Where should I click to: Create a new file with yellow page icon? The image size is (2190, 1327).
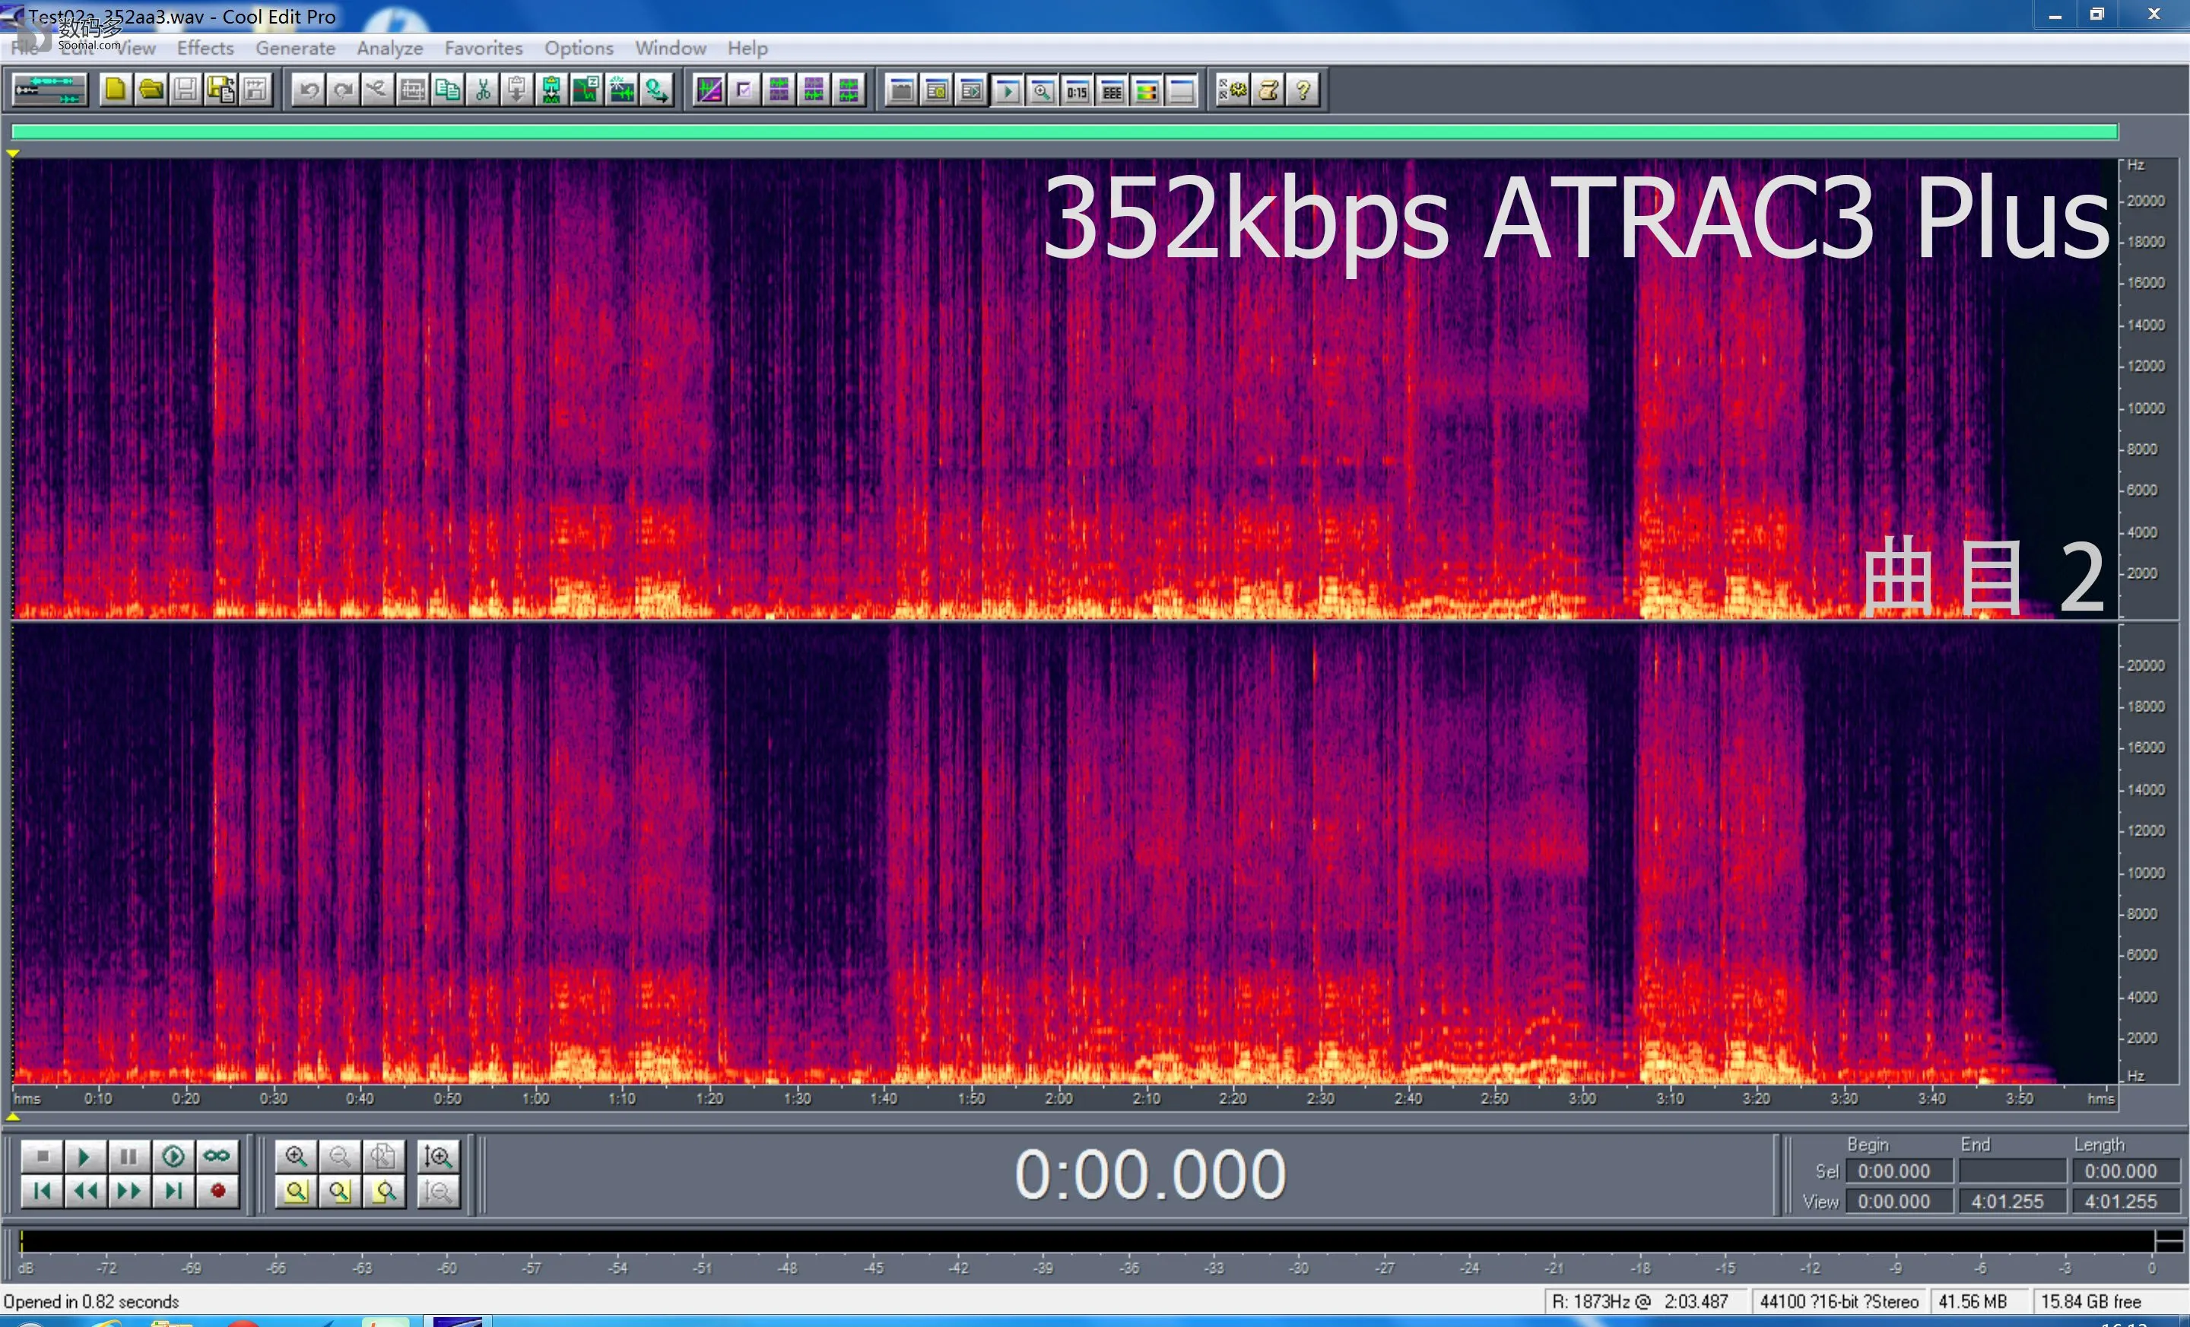coord(116,90)
